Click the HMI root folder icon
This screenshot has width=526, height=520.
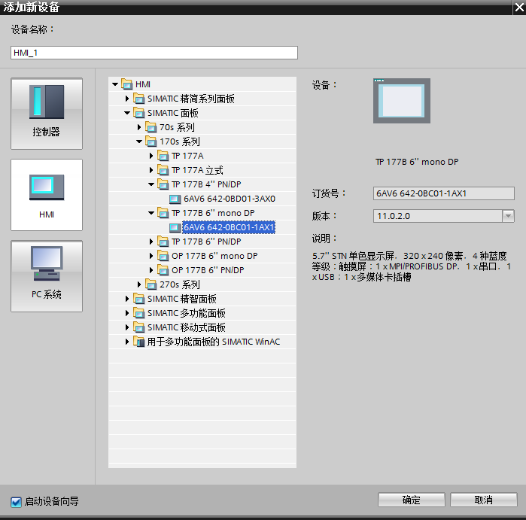pos(127,84)
